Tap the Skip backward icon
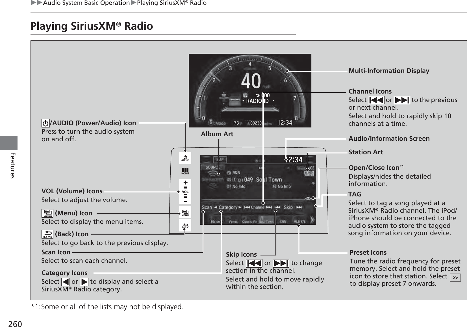 277,207
